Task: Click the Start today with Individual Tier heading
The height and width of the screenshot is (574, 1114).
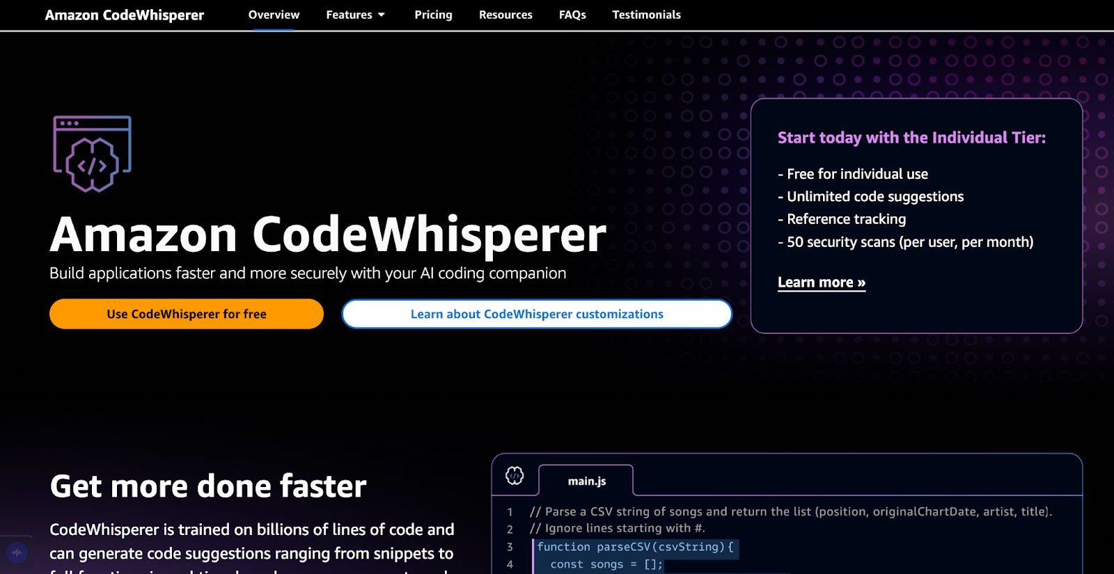Action: (x=911, y=138)
